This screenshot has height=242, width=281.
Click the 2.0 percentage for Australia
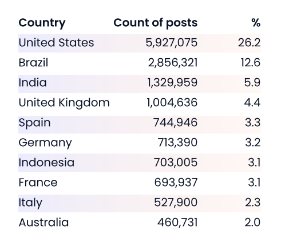click(x=252, y=223)
